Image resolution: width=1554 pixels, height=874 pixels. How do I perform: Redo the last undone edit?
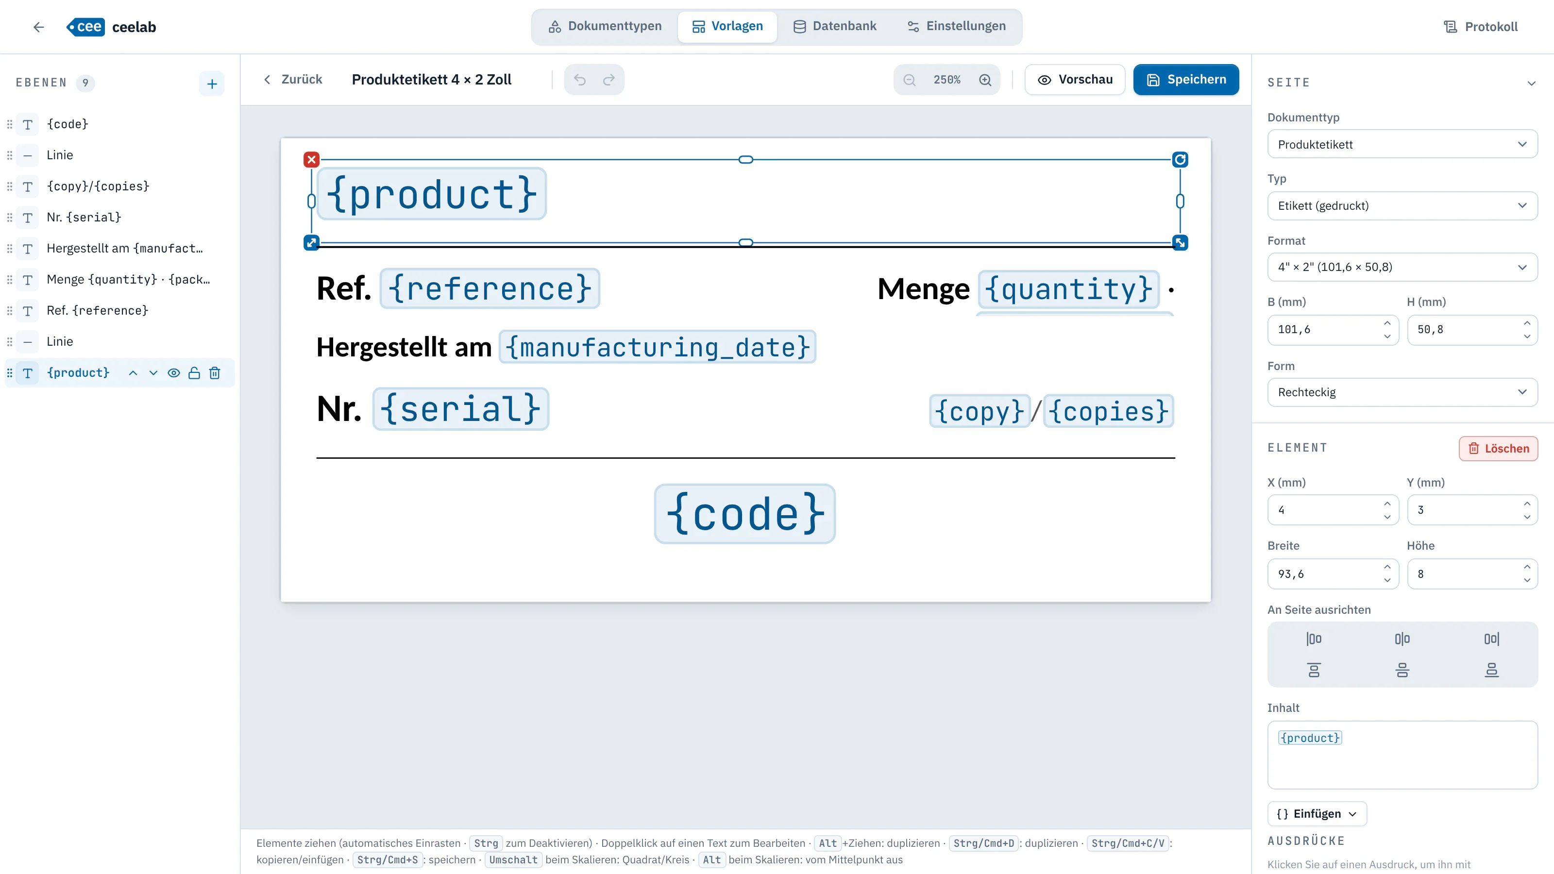pos(609,80)
